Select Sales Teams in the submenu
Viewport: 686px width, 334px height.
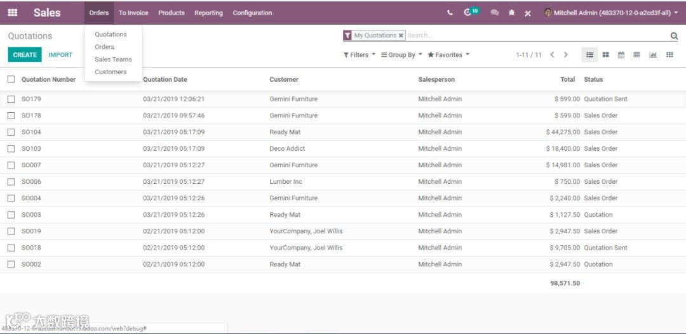(x=113, y=60)
